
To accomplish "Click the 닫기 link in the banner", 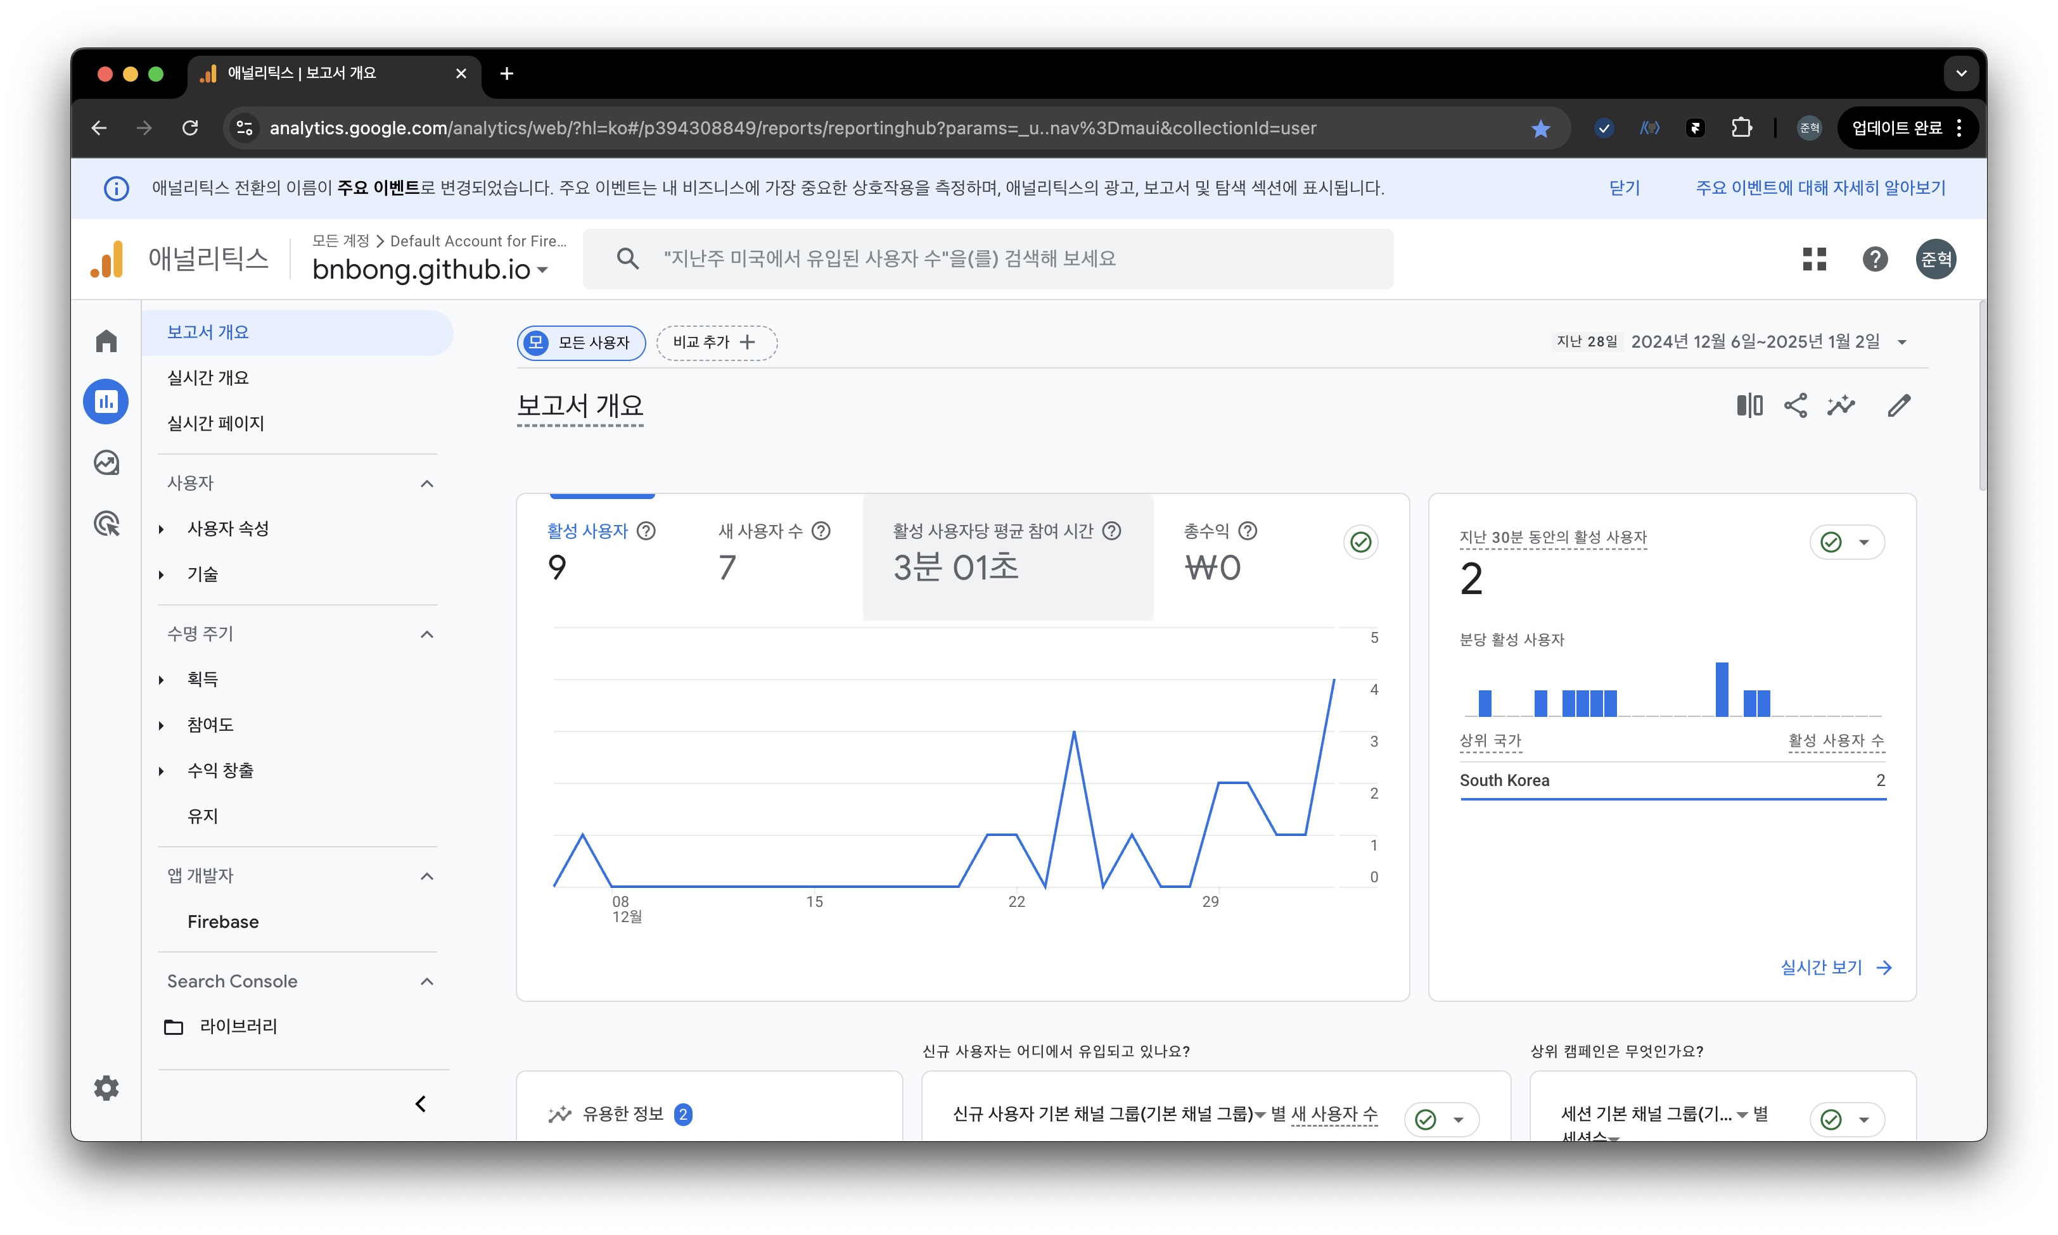I will 1623,188.
